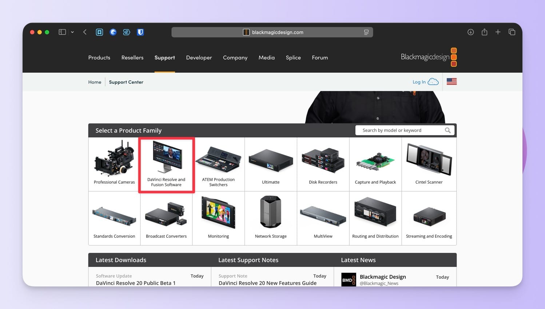Click the Latest Support Notes header
The image size is (545, 309).
pos(248,260)
